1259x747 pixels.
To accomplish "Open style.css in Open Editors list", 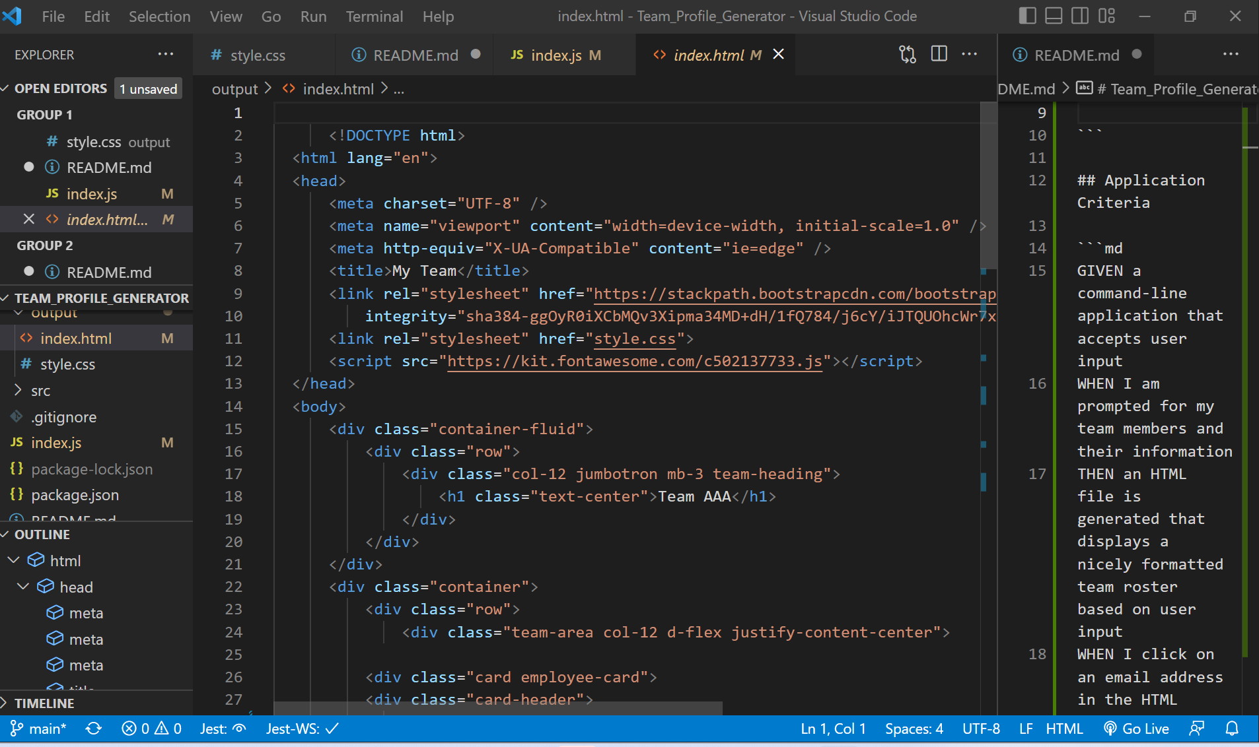I will (96, 142).
